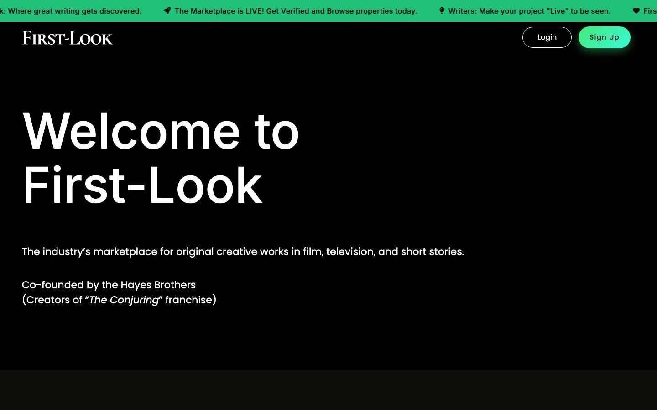
Task: Click the "Writers: Make your project Live" message
Action: (529, 11)
